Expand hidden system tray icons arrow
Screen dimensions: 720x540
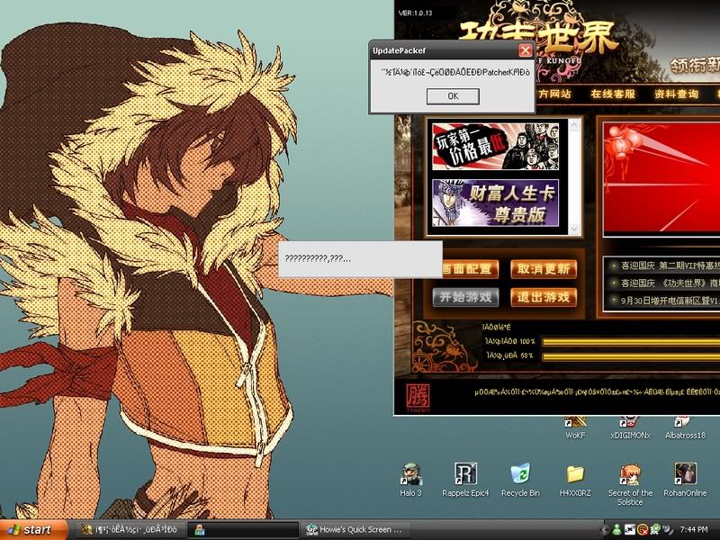[606, 530]
